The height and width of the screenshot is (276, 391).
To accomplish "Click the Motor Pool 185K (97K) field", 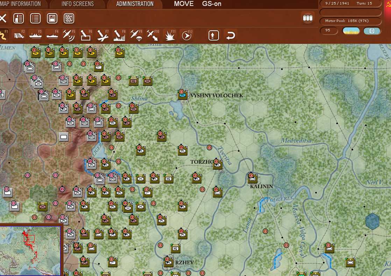I will 350,21.
